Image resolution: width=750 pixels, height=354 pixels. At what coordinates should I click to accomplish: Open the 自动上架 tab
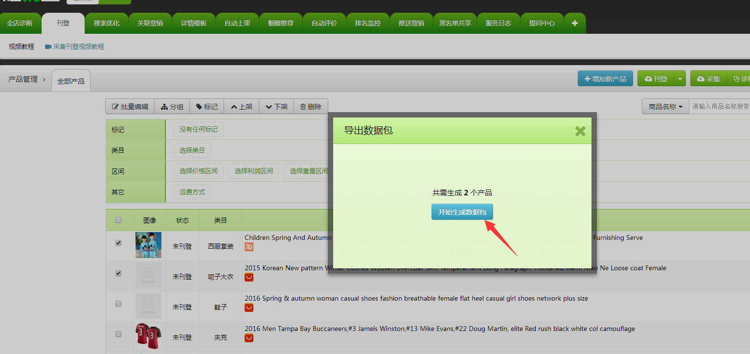coord(237,23)
